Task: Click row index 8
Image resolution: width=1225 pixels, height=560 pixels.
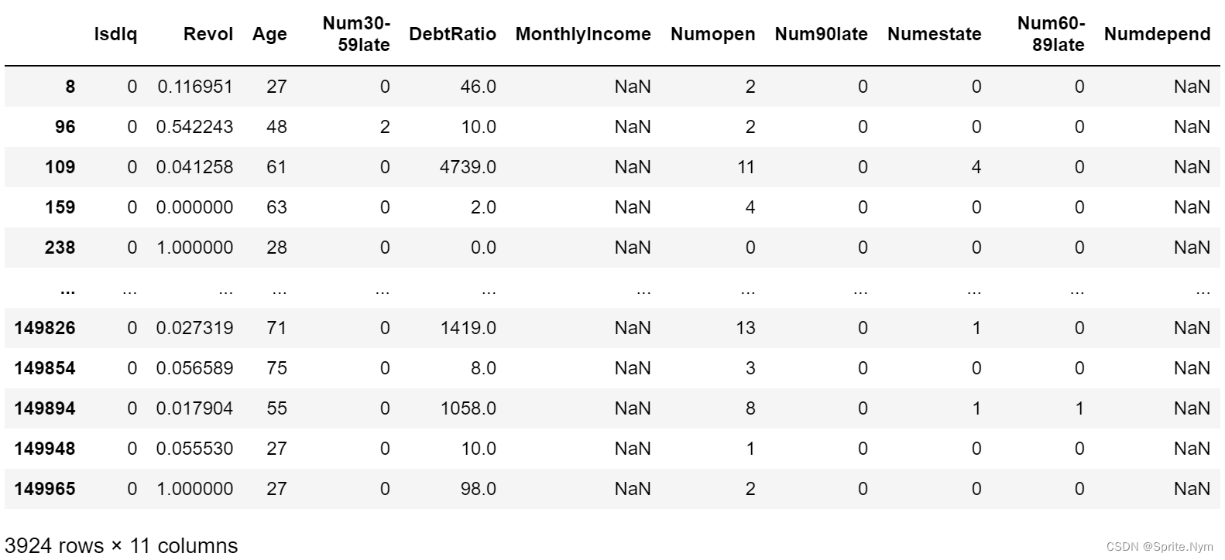Action: point(70,87)
